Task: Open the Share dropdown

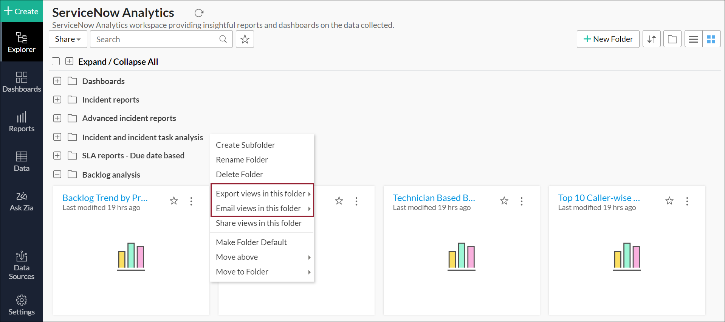Action: [x=68, y=39]
